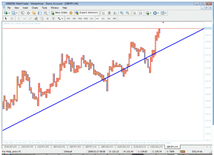Toggle the H4 timeframe button
Screen dimensions: 214x155
pyautogui.click(x=97, y=18)
